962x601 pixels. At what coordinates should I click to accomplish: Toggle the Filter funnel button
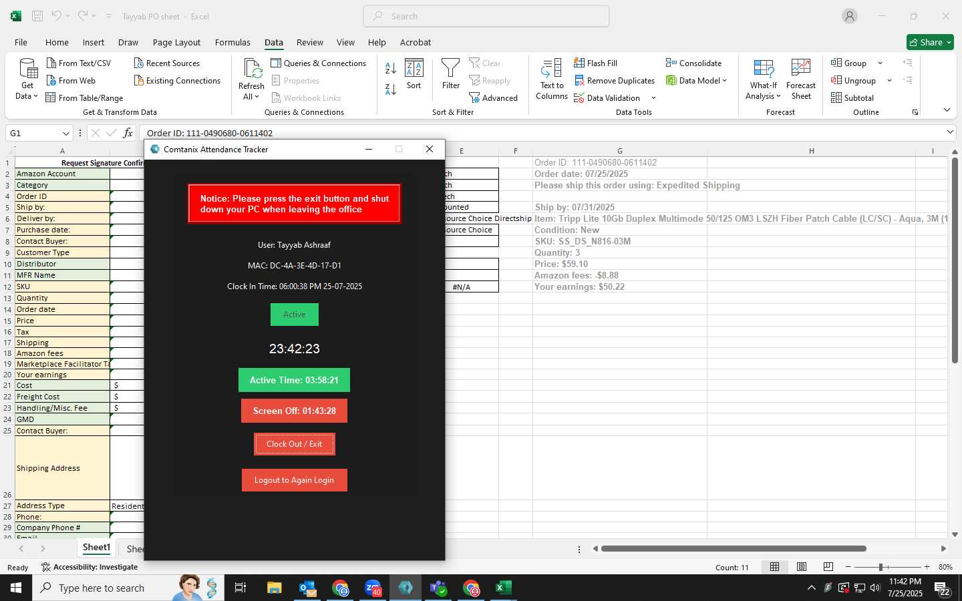point(451,75)
